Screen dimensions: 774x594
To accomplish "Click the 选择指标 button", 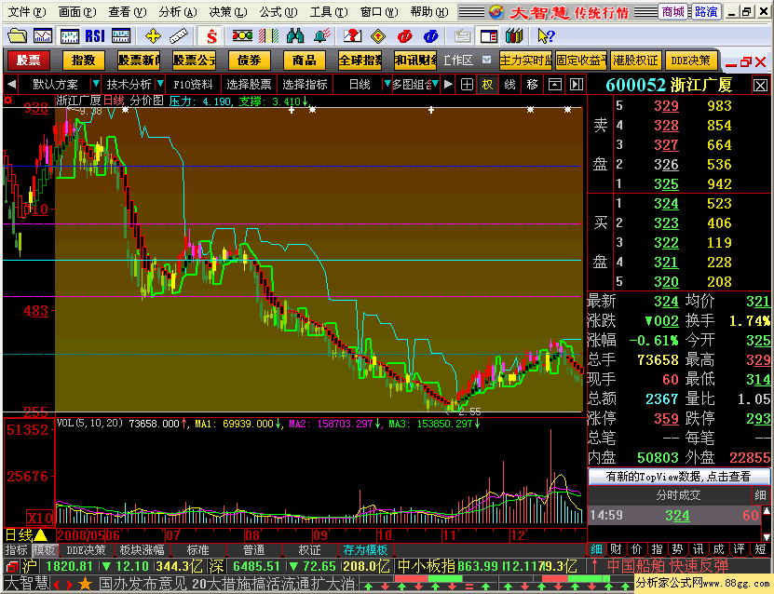I will [305, 85].
